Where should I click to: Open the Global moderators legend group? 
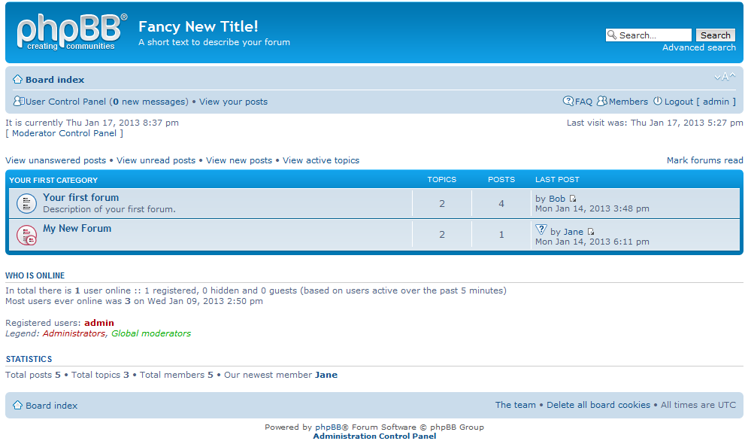click(x=151, y=333)
